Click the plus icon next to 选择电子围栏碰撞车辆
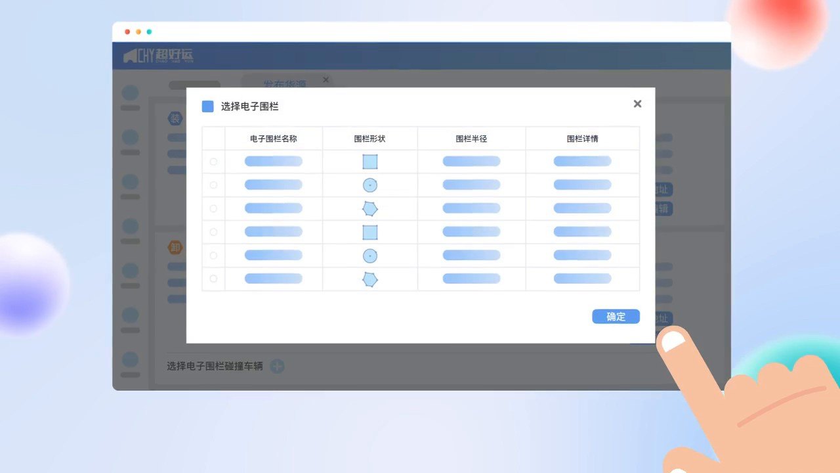 coord(278,366)
